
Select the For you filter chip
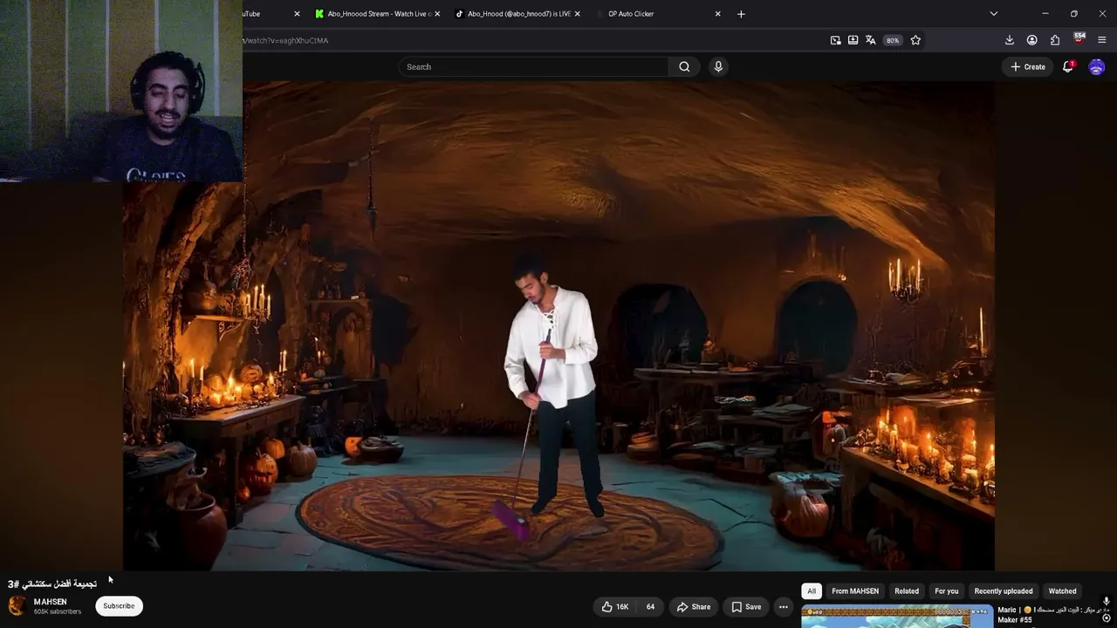[947, 591]
